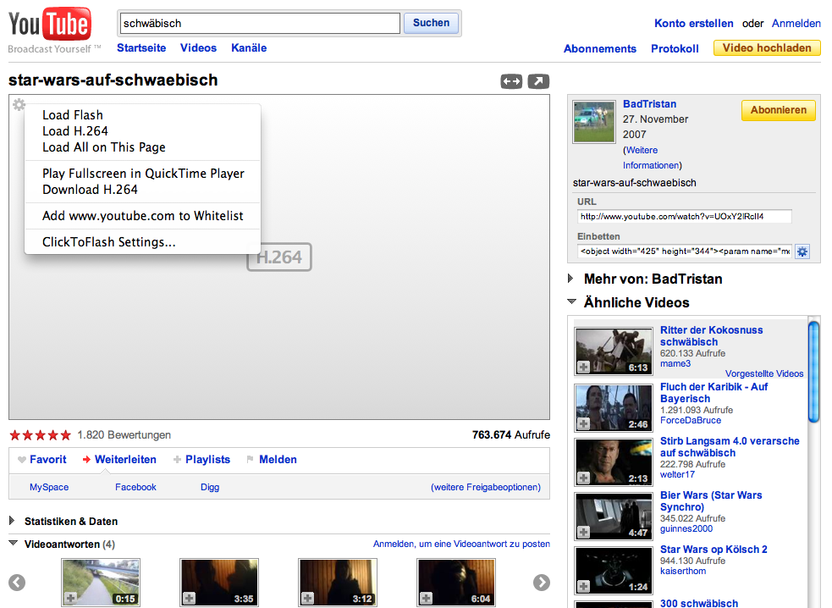The height and width of the screenshot is (608, 832).
Task: Open Ritter der Kokosnuss schwäbisch thumbnail
Action: [614, 351]
